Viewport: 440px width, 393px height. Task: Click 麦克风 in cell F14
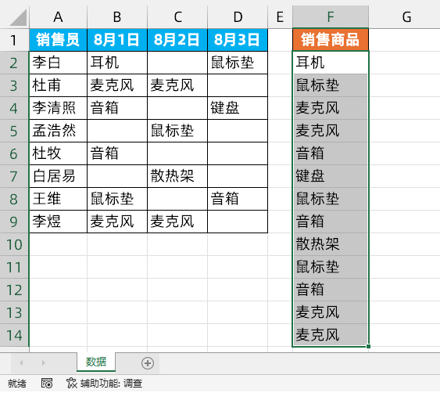click(x=331, y=335)
